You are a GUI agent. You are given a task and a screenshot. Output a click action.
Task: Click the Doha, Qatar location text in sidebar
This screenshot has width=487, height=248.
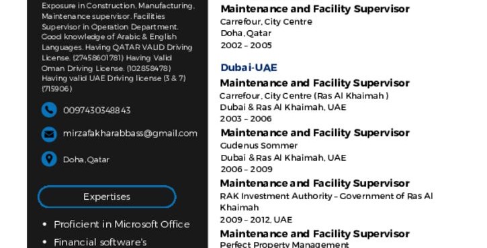86,160
